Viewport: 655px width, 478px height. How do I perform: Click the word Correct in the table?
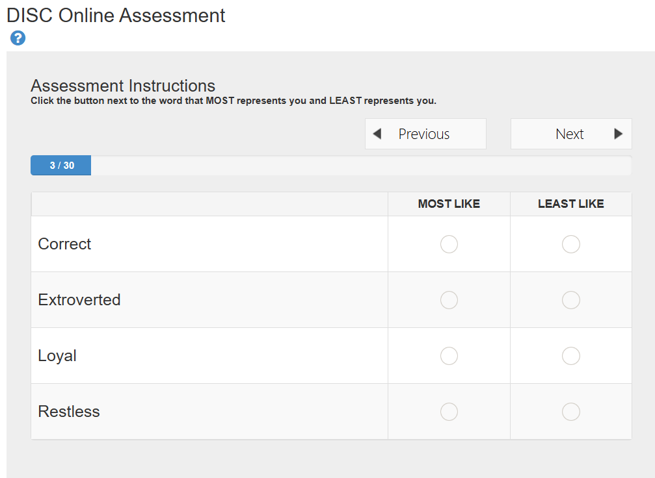pyautogui.click(x=64, y=244)
